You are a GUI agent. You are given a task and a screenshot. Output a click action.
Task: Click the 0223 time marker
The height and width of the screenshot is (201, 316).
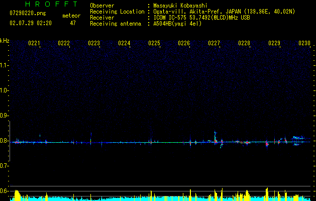[94, 43]
